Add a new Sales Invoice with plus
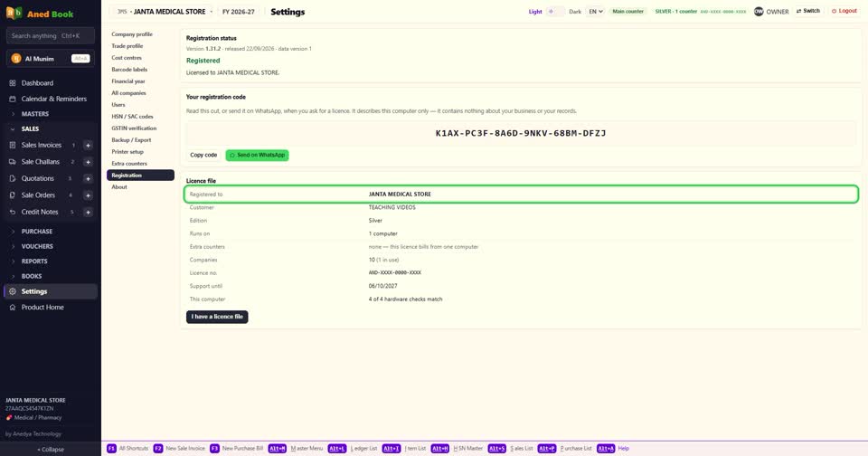This screenshot has height=456, width=868. (88, 145)
